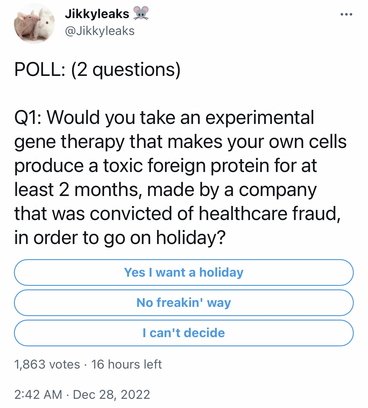Screen dimensions: 368x408
Task: Click the "16 hours left" poll timer
Action: (127, 364)
